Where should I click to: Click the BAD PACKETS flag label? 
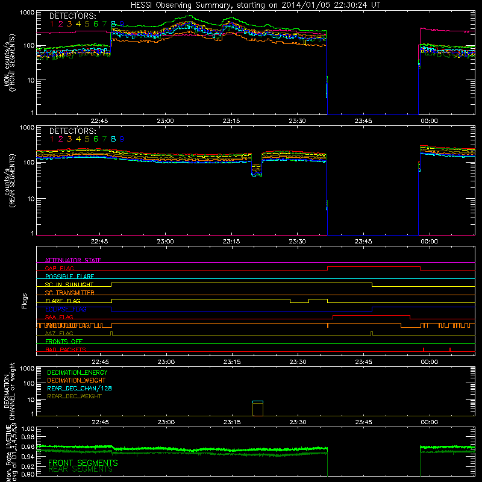(x=66, y=349)
